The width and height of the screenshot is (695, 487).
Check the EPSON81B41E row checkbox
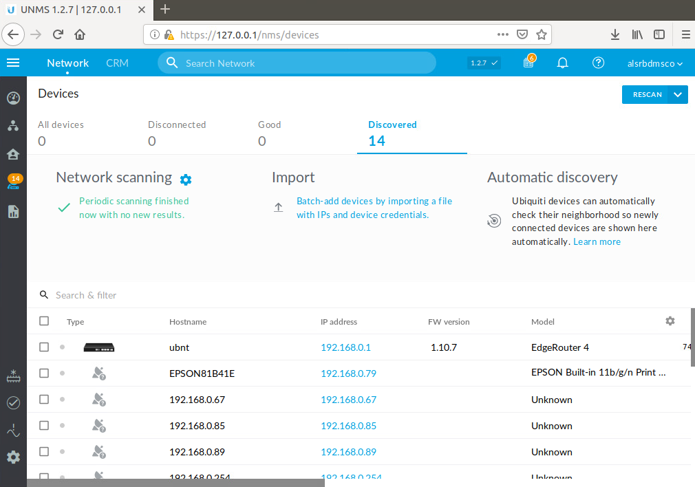point(44,373)
